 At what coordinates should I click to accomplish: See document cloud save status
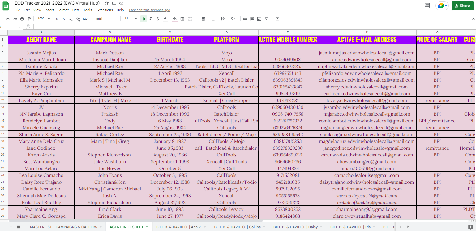122,3
